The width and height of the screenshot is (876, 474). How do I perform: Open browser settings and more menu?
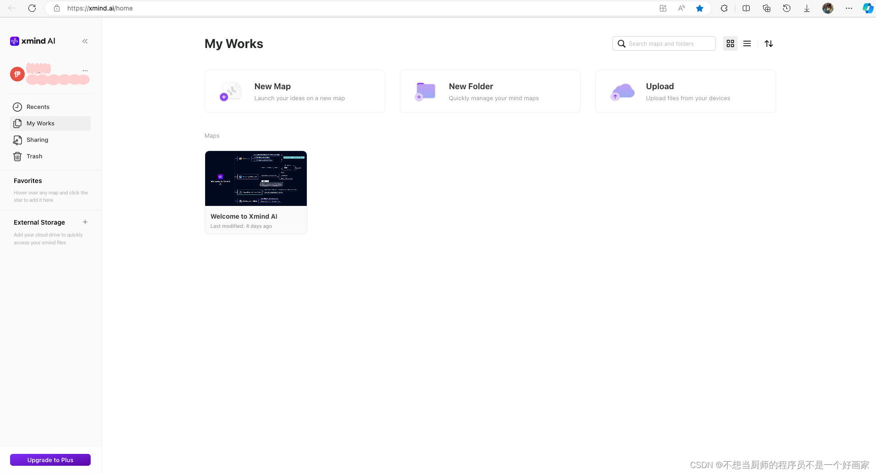click(849, 8)
